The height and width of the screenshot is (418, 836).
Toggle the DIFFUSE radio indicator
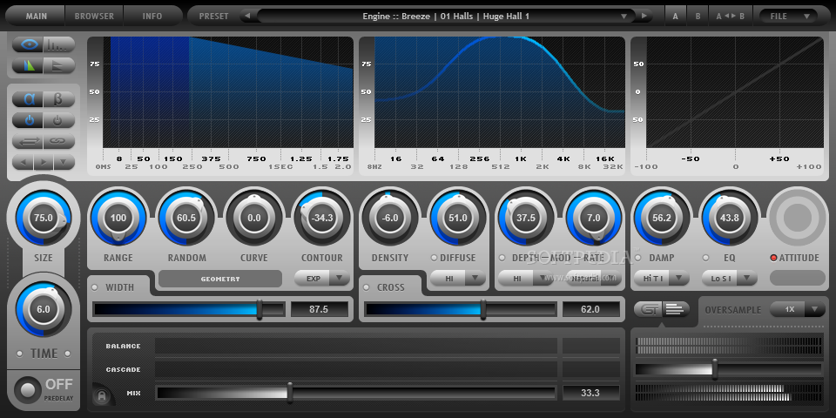coord(434,258)
